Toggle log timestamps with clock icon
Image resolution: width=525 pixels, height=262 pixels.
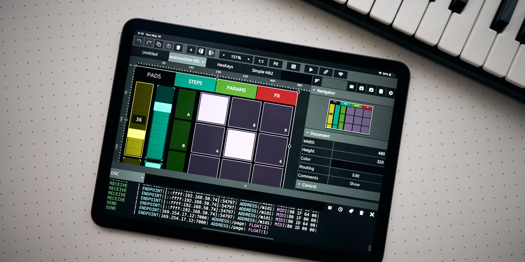tap(340, 210)
